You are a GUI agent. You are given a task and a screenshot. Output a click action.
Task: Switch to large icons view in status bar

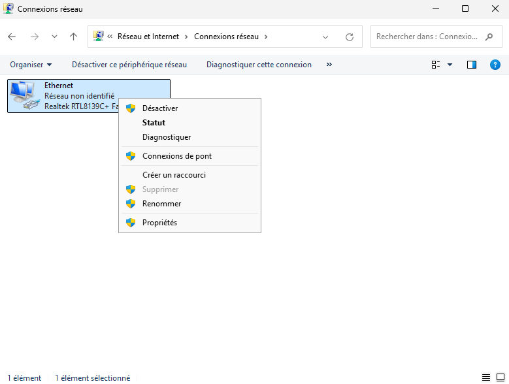[500, 377]
